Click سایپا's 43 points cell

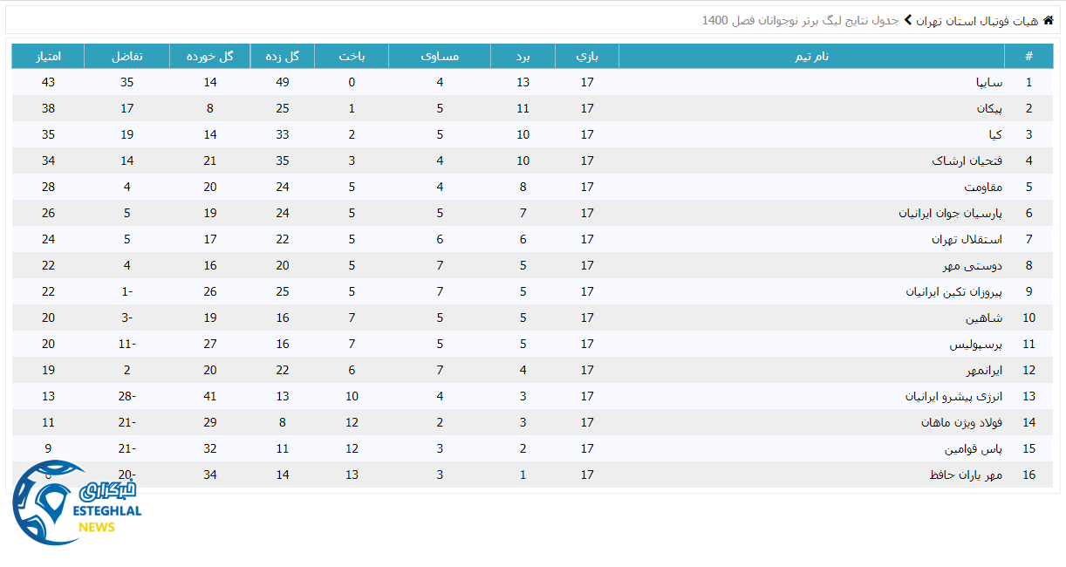48,82
